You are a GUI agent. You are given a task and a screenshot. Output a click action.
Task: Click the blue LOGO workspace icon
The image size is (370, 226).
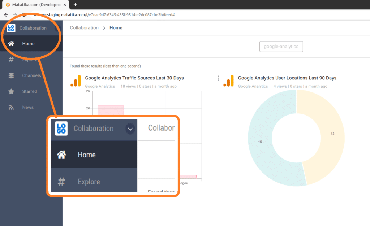coord(11,28)
